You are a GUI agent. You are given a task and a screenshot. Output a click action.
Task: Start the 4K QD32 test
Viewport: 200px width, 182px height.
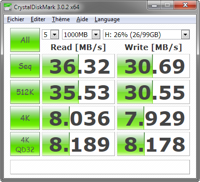tap(25, 144)
